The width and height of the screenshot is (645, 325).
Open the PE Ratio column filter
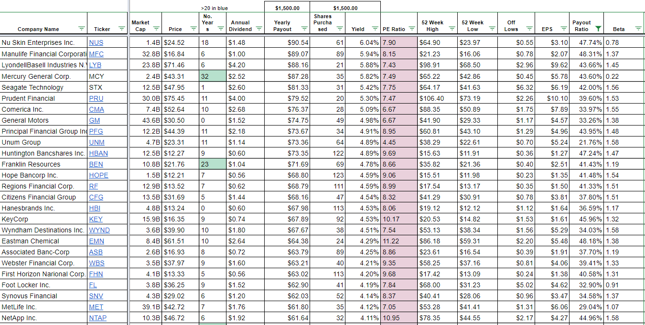point(412,29)
